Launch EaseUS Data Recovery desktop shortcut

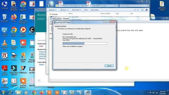(x=23, y=19)
